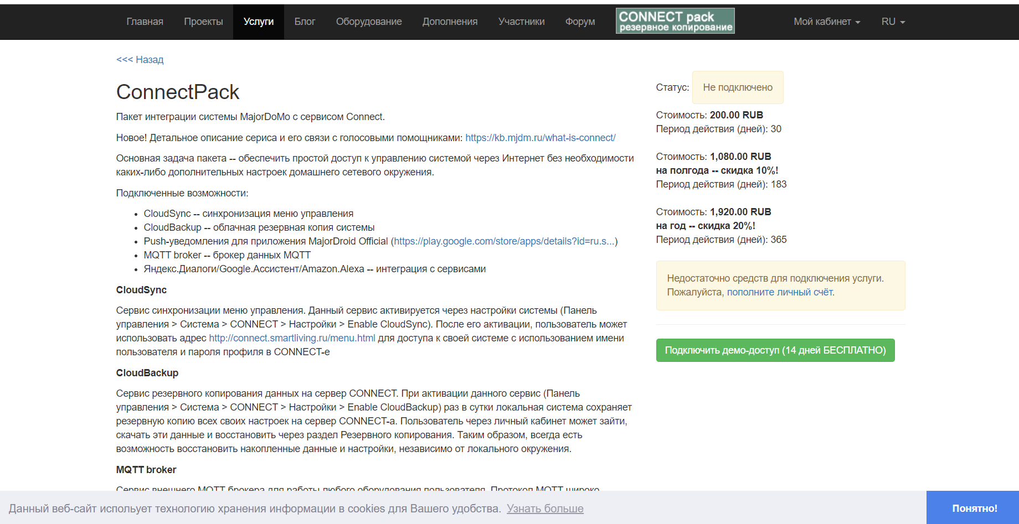Screen dimensions: 1019x524
Task: Open Дополнения in top menu
Action: (x=450, y=22)
